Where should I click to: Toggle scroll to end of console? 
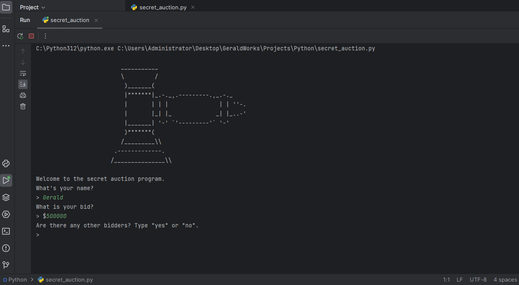pos(23,84)
